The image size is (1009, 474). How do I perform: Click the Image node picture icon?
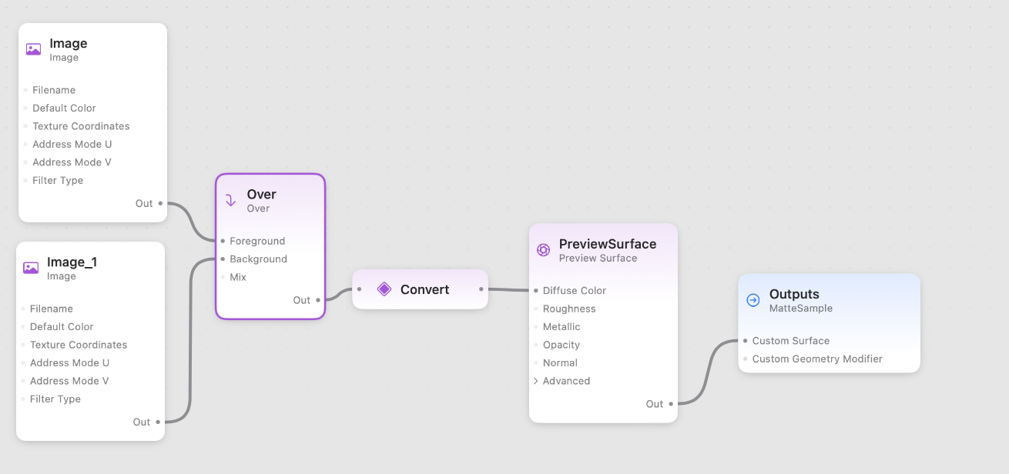tap(33, 49)
